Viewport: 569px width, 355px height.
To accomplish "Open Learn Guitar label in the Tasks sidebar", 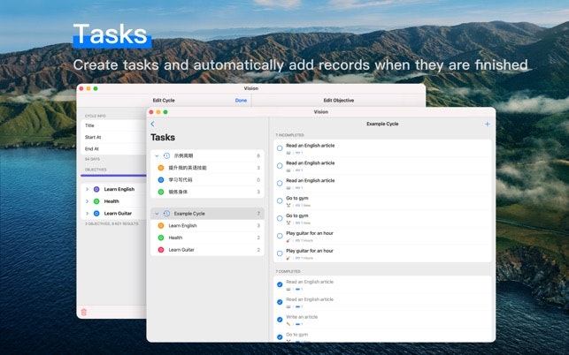I will (x=181, y=250).
